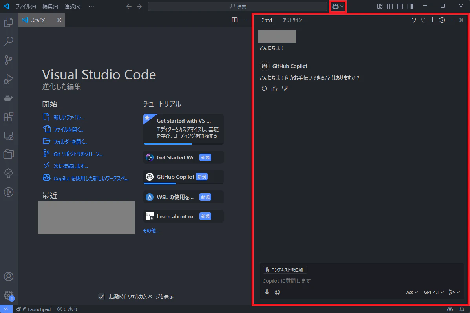The width and height of the screenshot is (470, 313).
Task: Switch to the チャット tab
Action: pyautogui.click(x=267, y=20)
